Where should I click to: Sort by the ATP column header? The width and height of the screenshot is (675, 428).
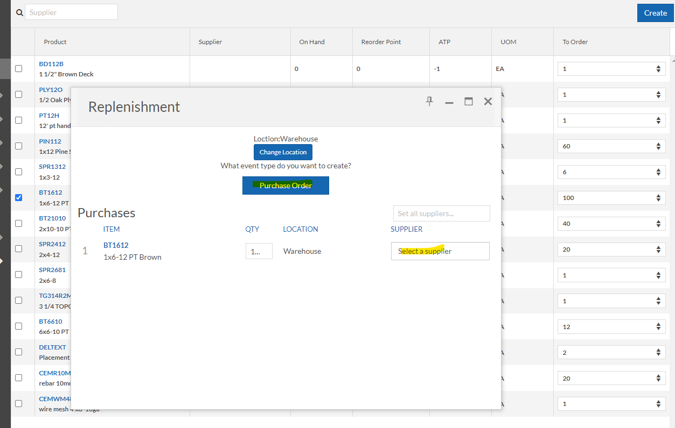(444, 42)
